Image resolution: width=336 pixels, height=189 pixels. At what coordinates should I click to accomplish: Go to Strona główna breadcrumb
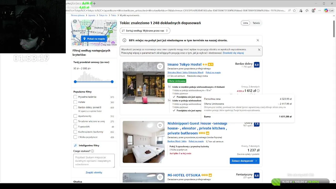tap(78, 15)
